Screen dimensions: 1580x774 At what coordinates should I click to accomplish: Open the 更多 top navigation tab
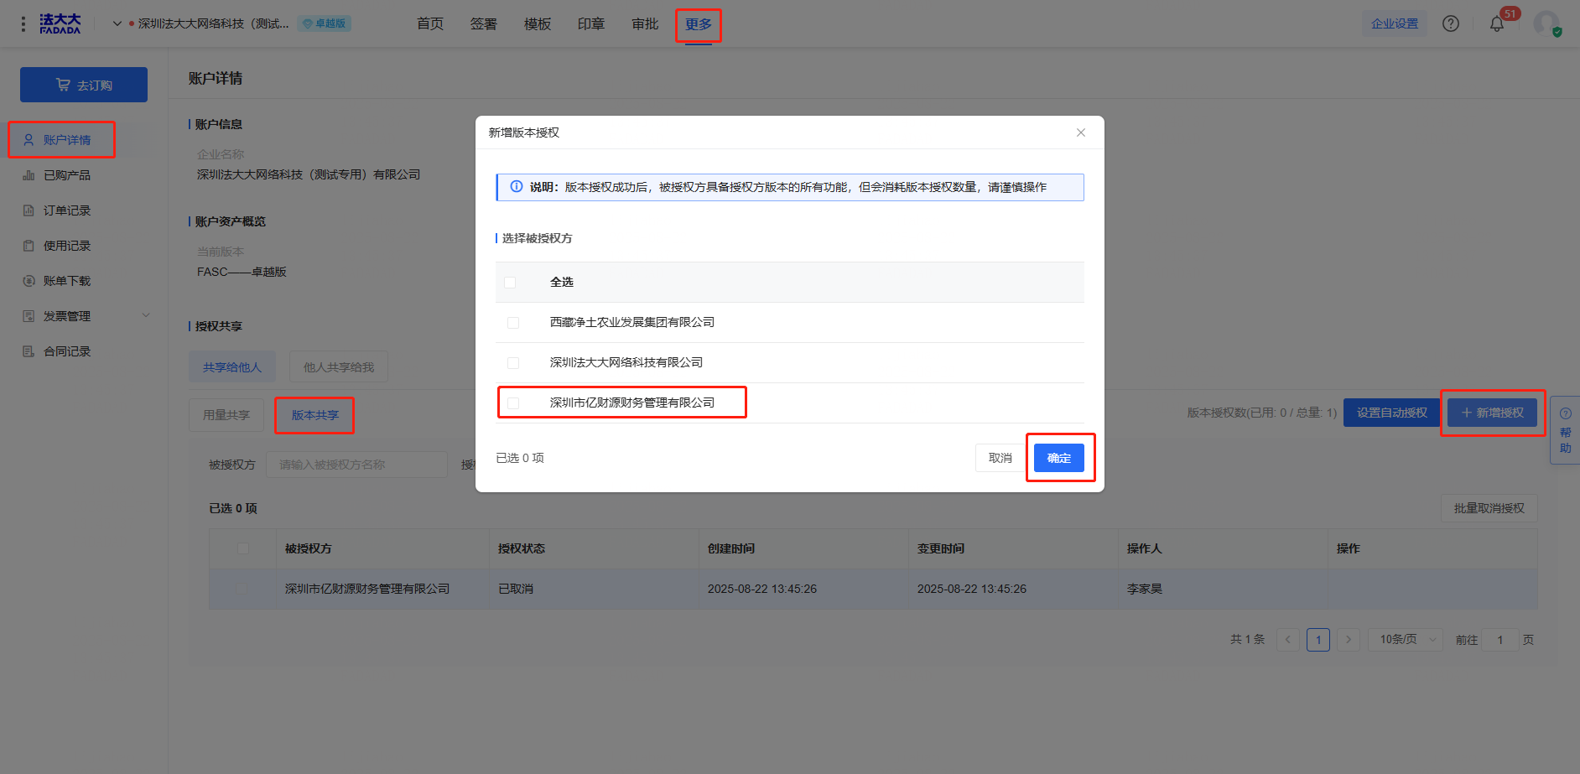tap(699, 24)
